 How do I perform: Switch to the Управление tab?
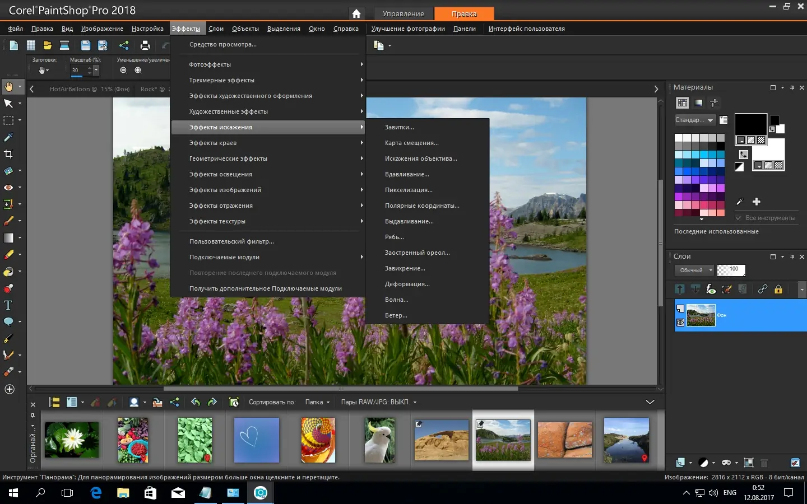tap(403, 13)
